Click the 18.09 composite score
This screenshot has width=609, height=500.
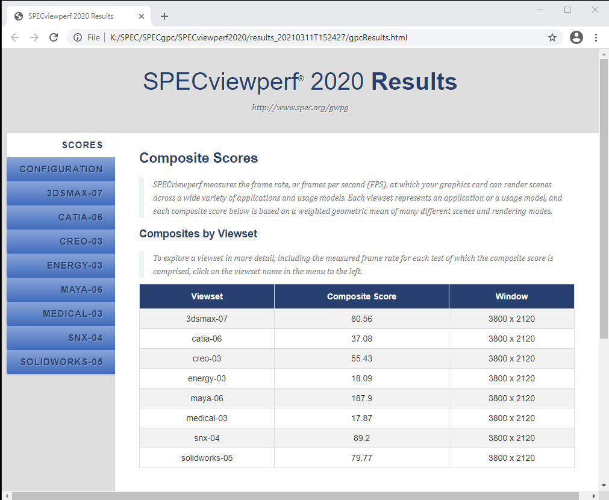(x=361, y=378)
